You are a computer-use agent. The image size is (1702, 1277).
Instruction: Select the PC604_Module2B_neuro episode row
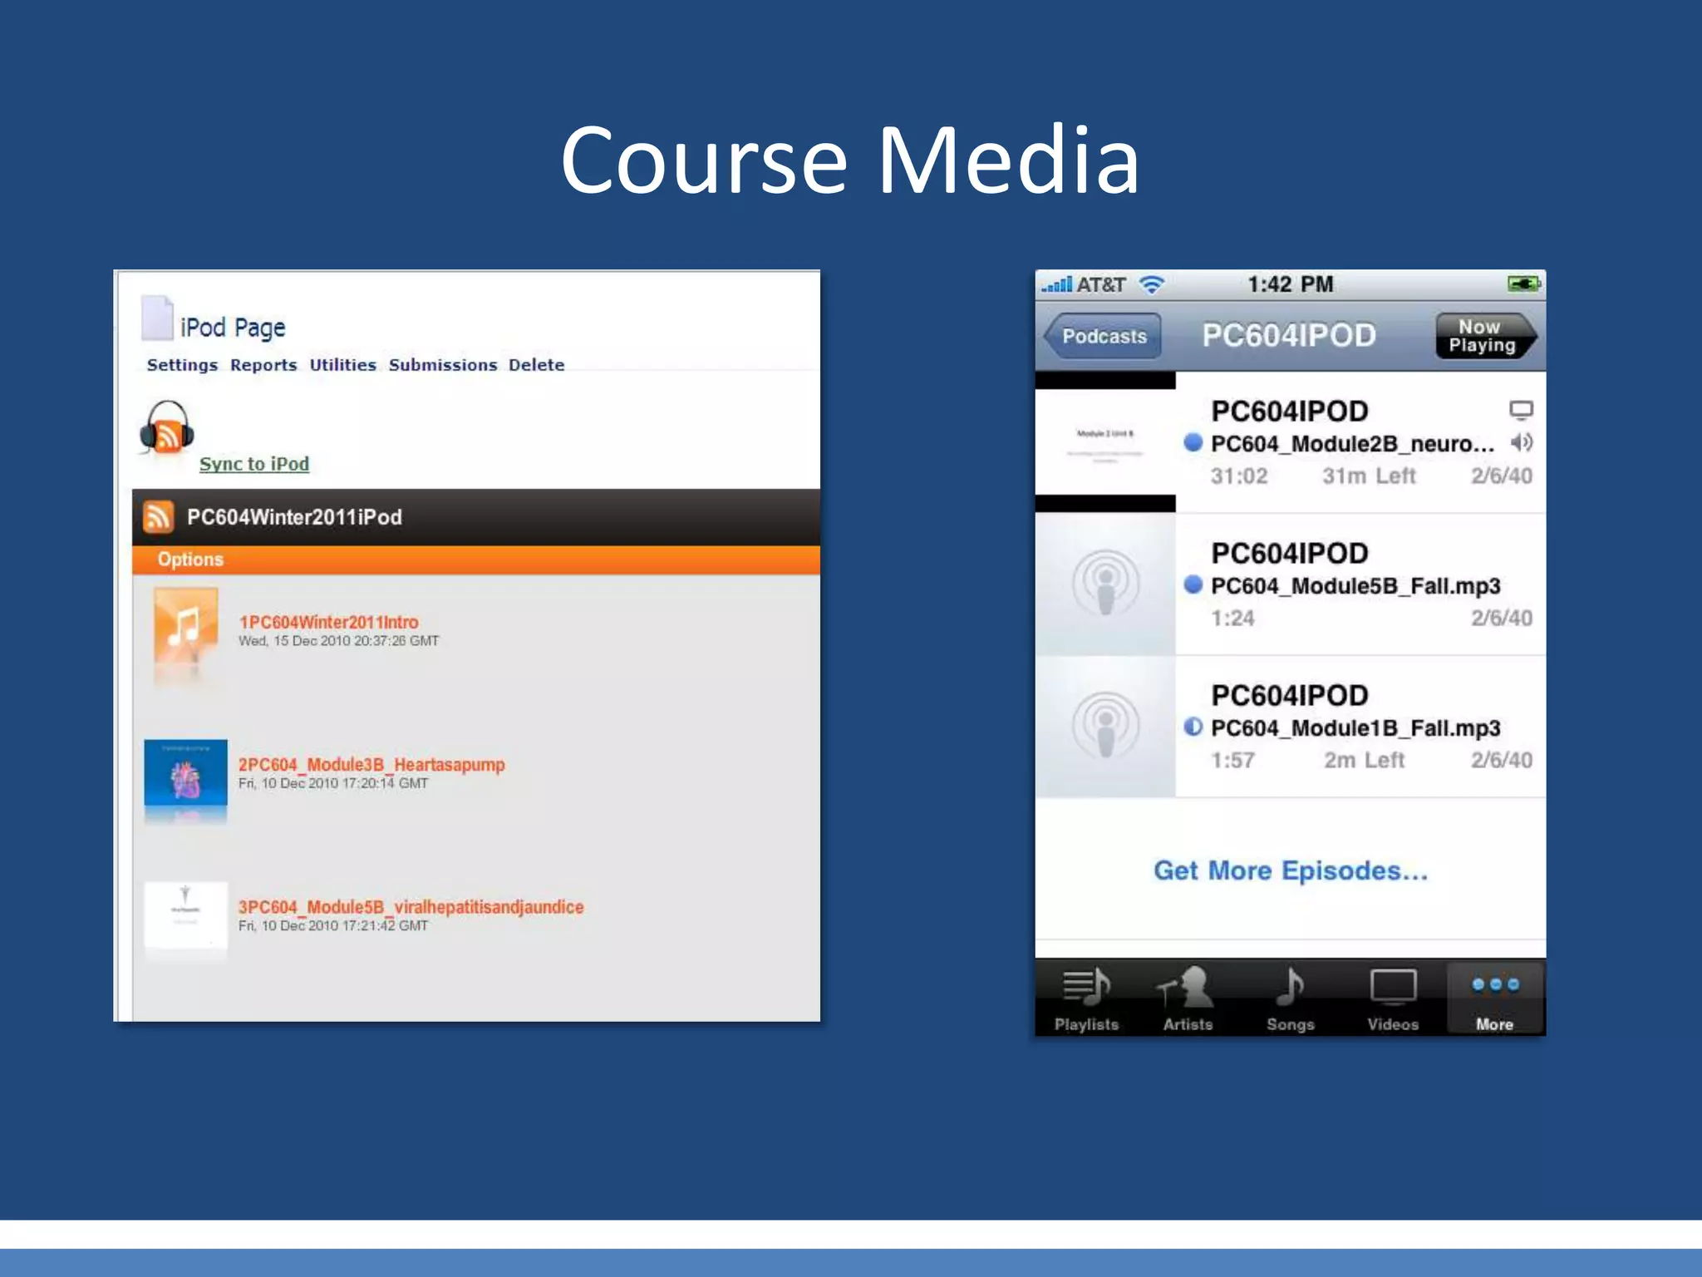point(1290,442)
